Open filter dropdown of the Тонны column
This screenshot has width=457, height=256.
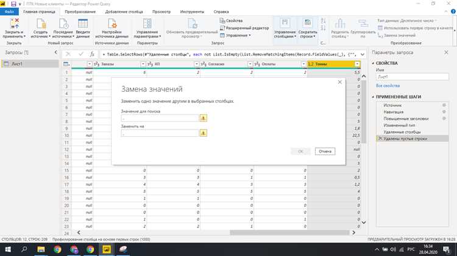pyautogui.click(x=357, y=64)
